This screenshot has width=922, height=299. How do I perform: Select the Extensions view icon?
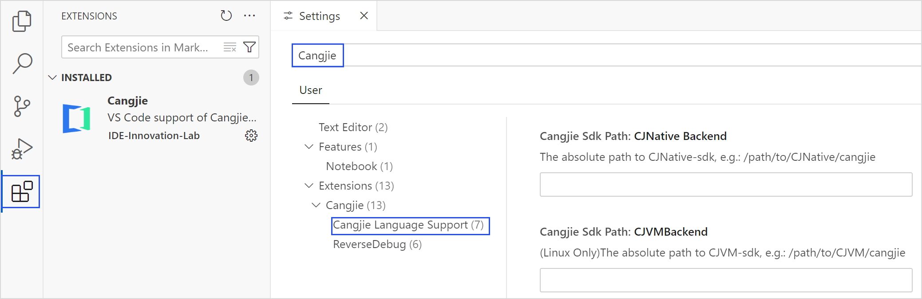(21, 192)
